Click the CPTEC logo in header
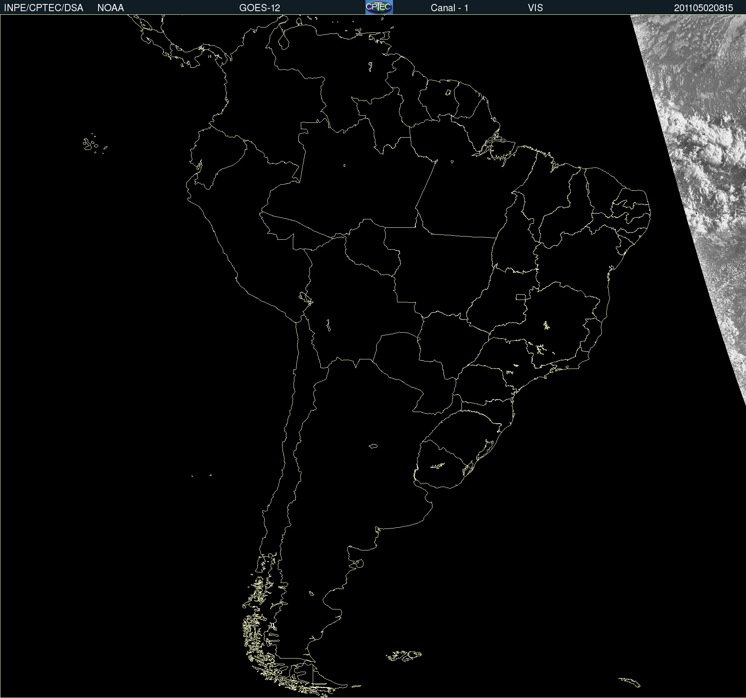Image resolution: width=746 pixels, height=698 pixels. click(x=379, y=7)
